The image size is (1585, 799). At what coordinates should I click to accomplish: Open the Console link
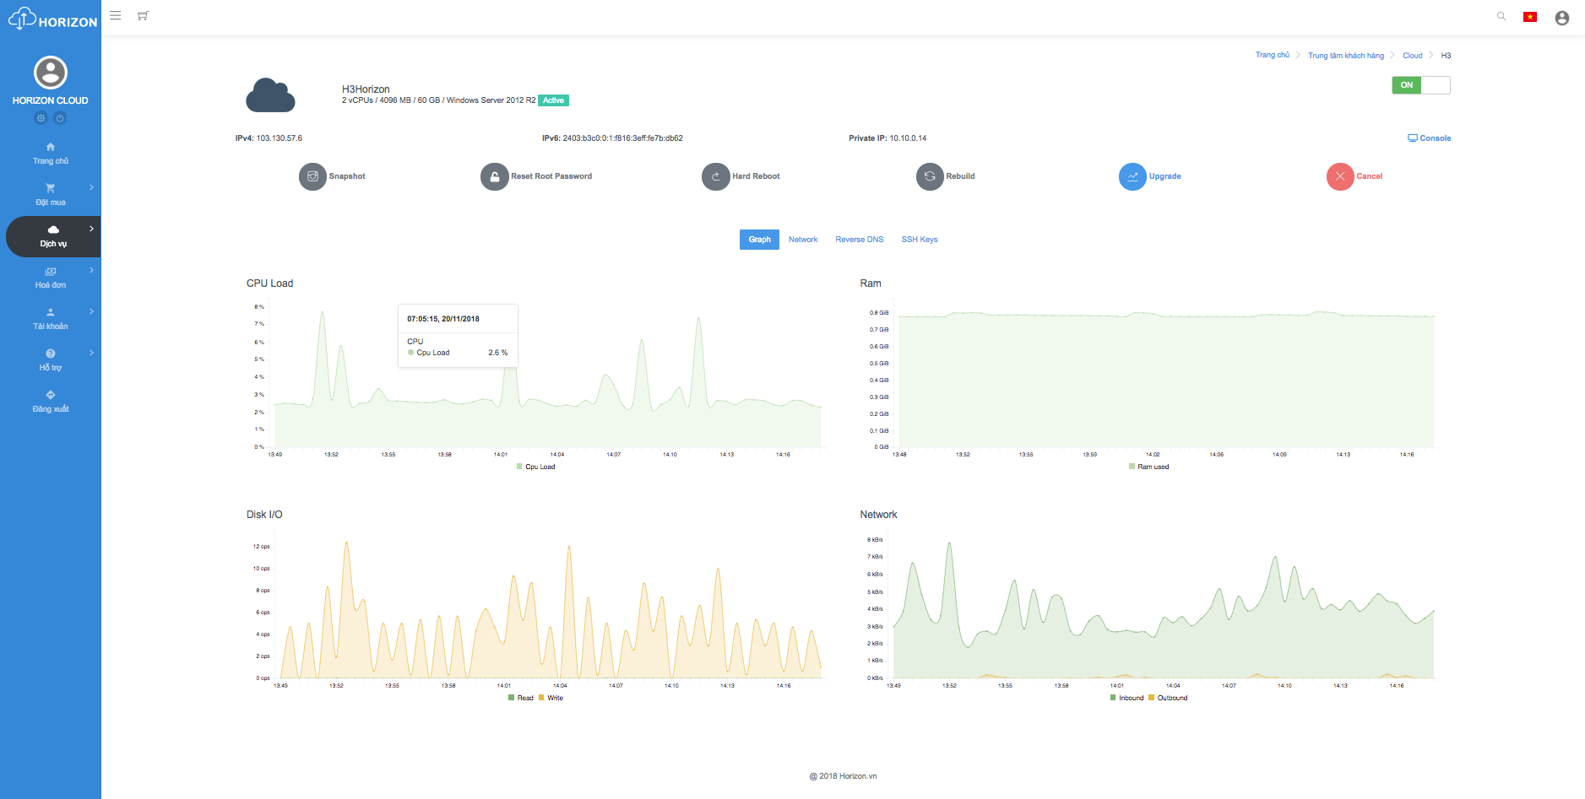tap(1429, 138)
